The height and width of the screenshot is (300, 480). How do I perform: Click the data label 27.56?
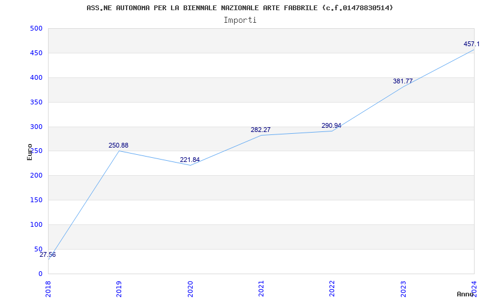[48, 254]
